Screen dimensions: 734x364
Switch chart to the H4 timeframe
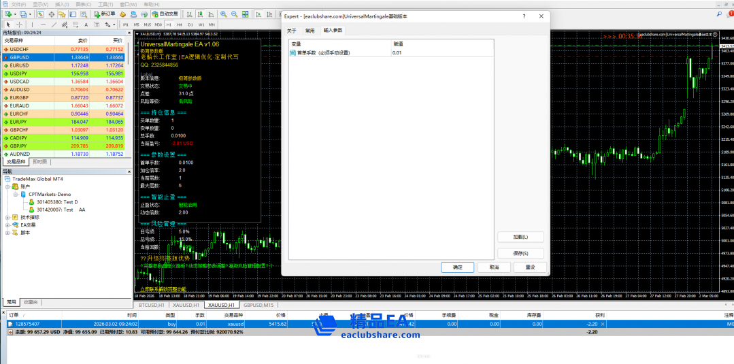tap(178, 25)
